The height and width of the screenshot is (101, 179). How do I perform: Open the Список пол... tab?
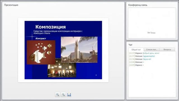tap(152, 49)
